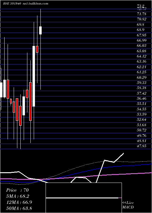The height and width of the screenshot is (213, 152).
Task: Select the 70.82 price axis label
Action: pyautogui.click(x=142, y=19)
